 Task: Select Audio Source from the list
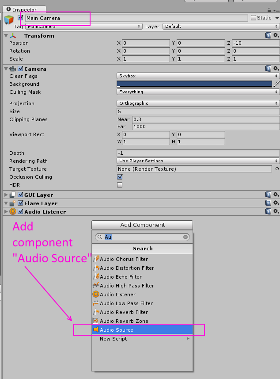click(x=142, y=330)
